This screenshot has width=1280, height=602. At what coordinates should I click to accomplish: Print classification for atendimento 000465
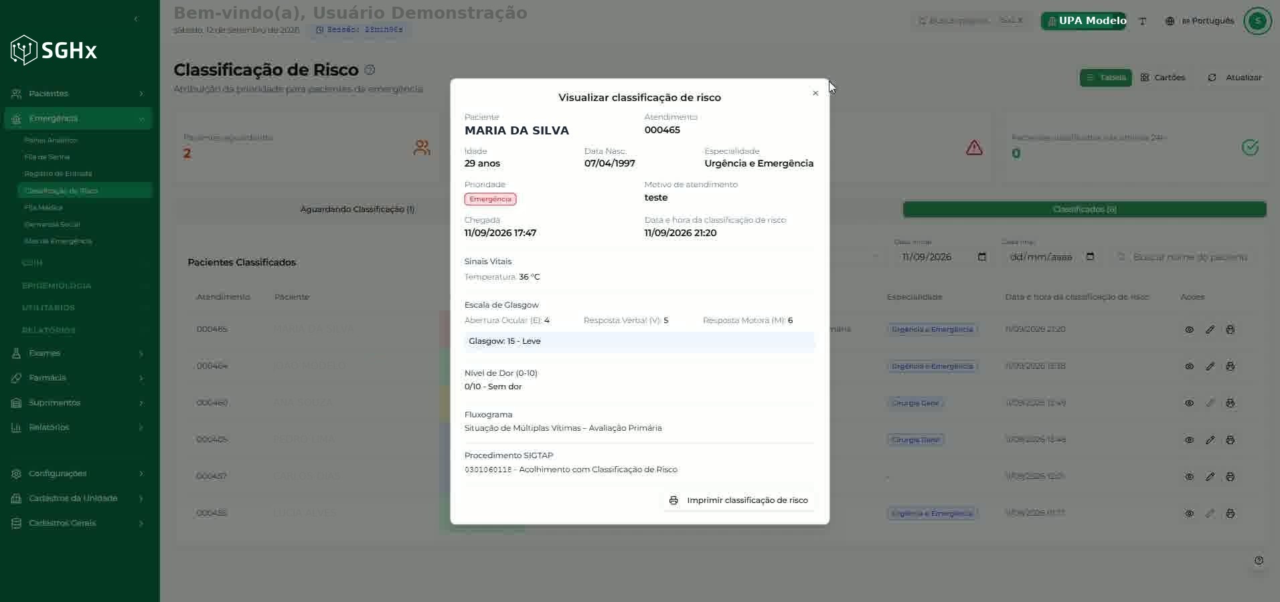pyautogui.click(x=1230, y=330)
